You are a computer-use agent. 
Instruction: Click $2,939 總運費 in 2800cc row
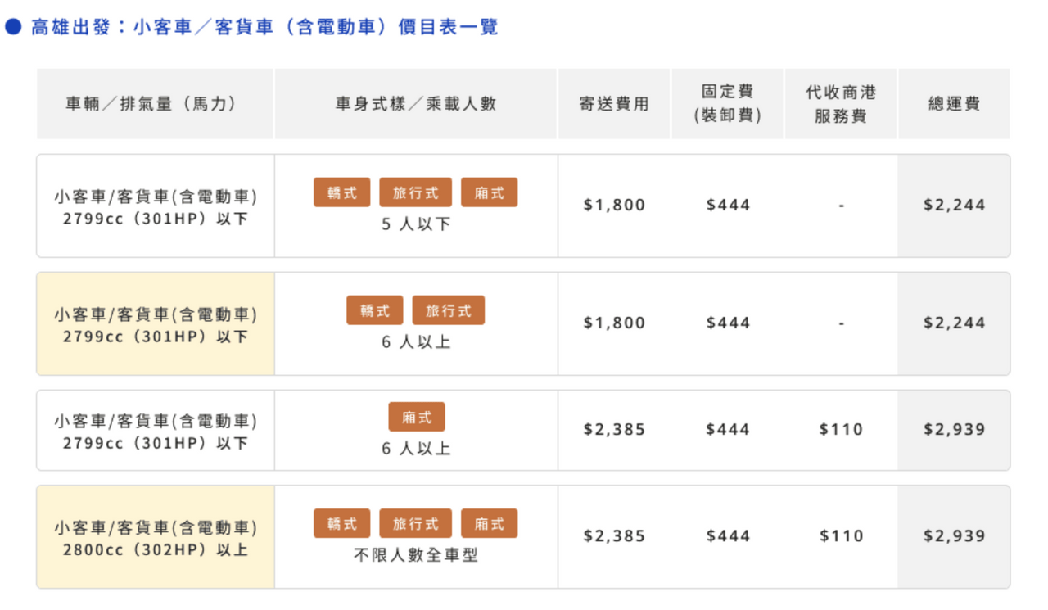click(955, 535)
